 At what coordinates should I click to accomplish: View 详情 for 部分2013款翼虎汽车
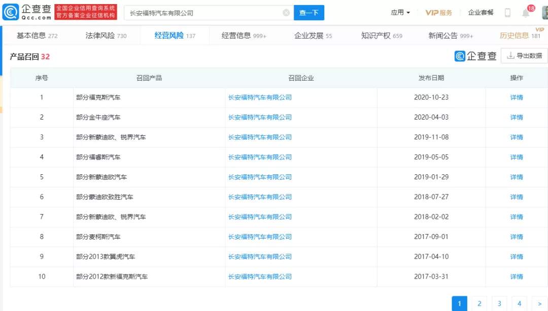click(517, 256)
